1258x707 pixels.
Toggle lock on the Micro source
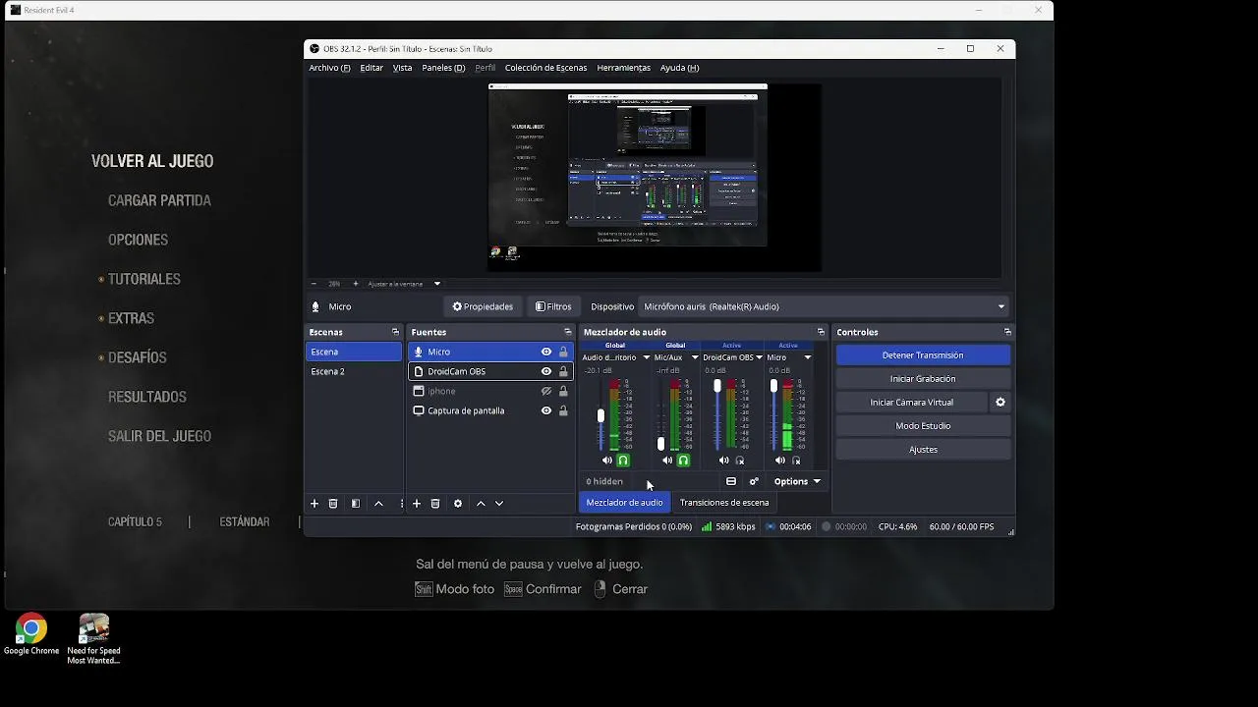tap(563, 352)
